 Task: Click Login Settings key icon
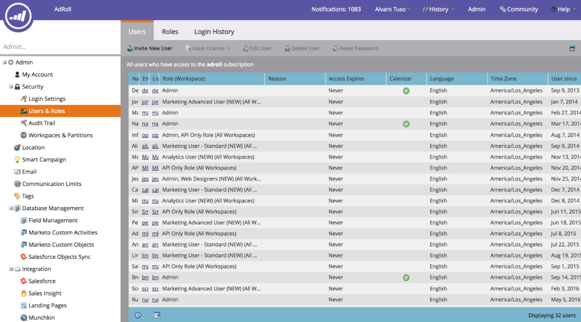[24, 99]
